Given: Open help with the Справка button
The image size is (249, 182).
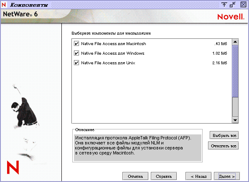Looking at the screenshot, I should pos(164,176).
